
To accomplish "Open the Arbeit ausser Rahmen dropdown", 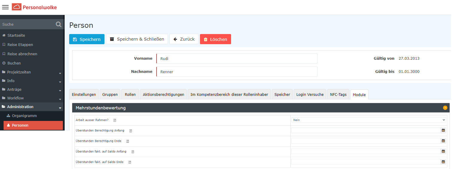I will click(x=369, y=120).
